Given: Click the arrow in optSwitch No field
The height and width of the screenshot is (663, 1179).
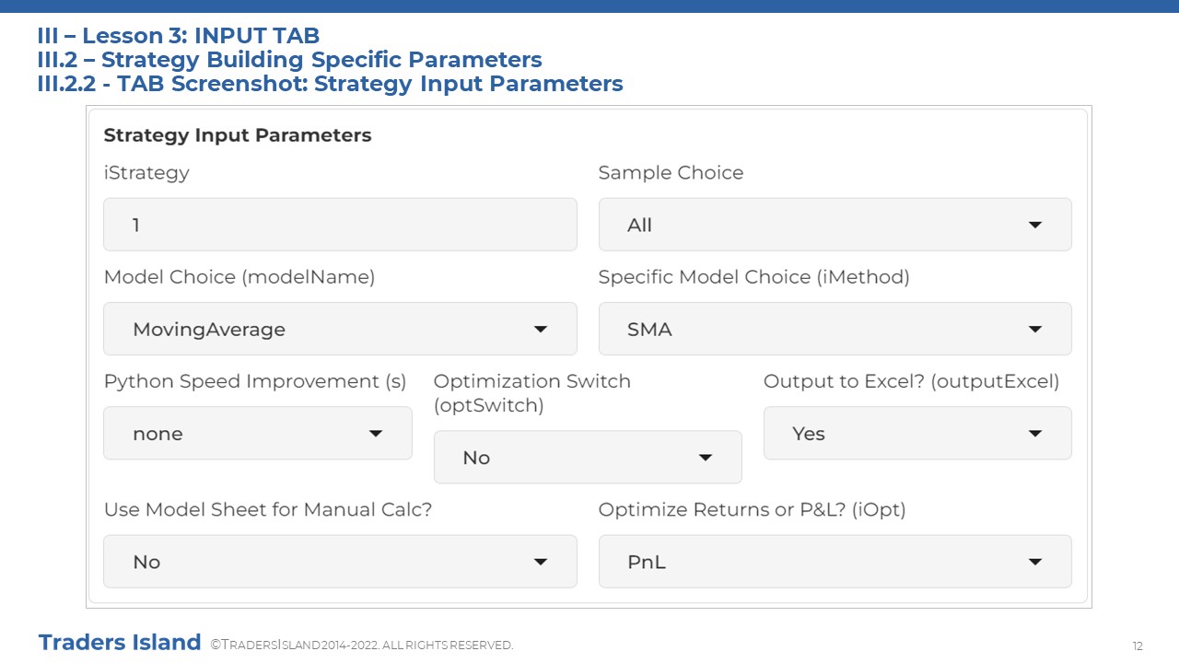Looking at the screenshot, I should 706,457.
